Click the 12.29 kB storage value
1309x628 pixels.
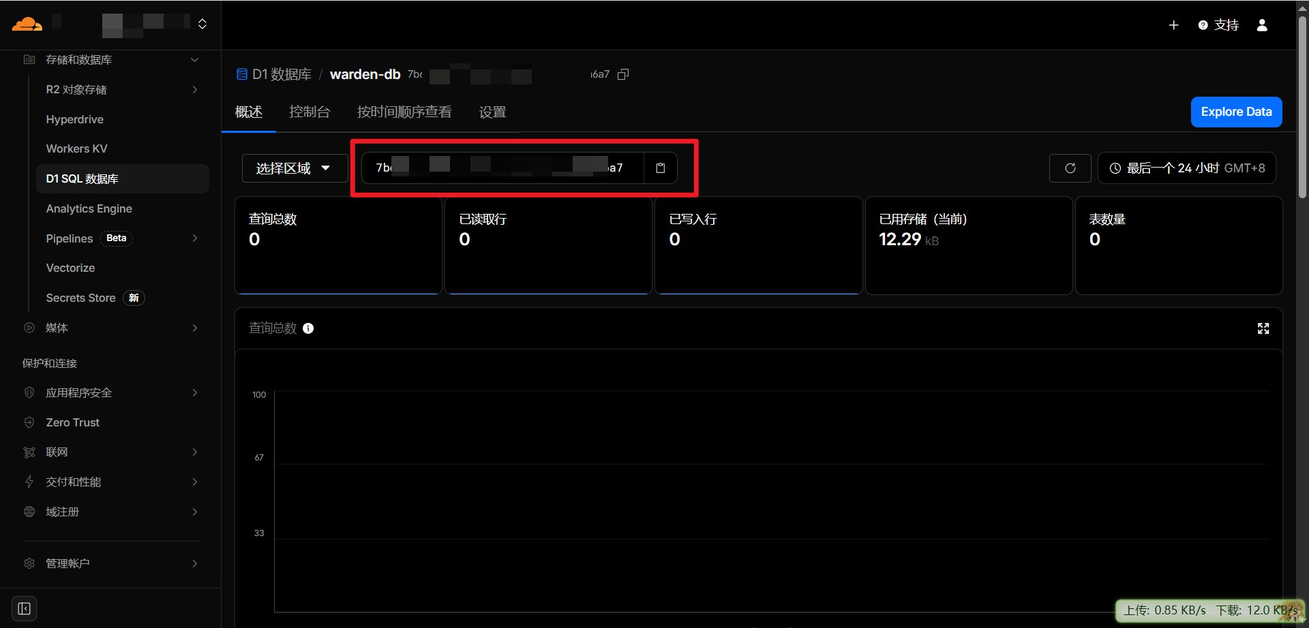[x=909, y=239]
